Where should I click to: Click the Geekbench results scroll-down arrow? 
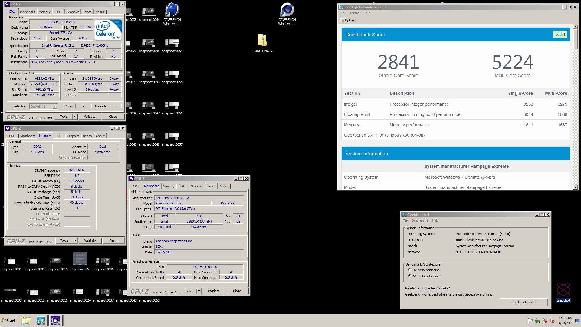click(x=575, y=187)
